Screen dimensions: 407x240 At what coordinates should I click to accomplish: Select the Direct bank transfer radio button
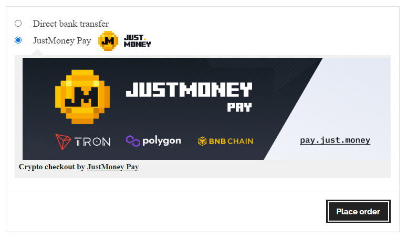(x=18, y=24)
